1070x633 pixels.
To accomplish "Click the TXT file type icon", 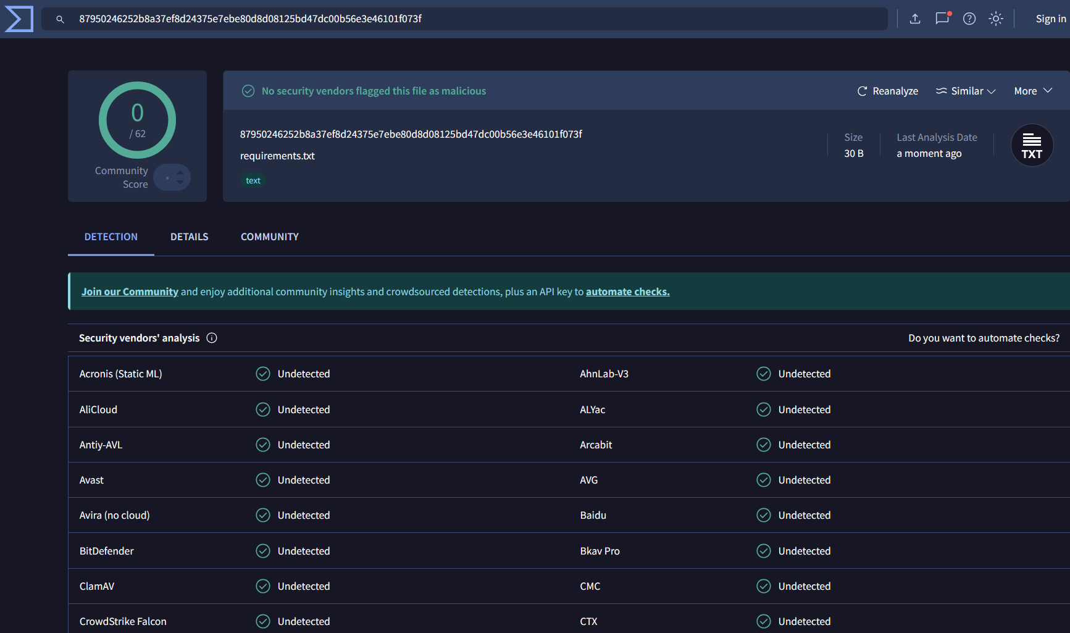I will click(x=1032, y=145).
